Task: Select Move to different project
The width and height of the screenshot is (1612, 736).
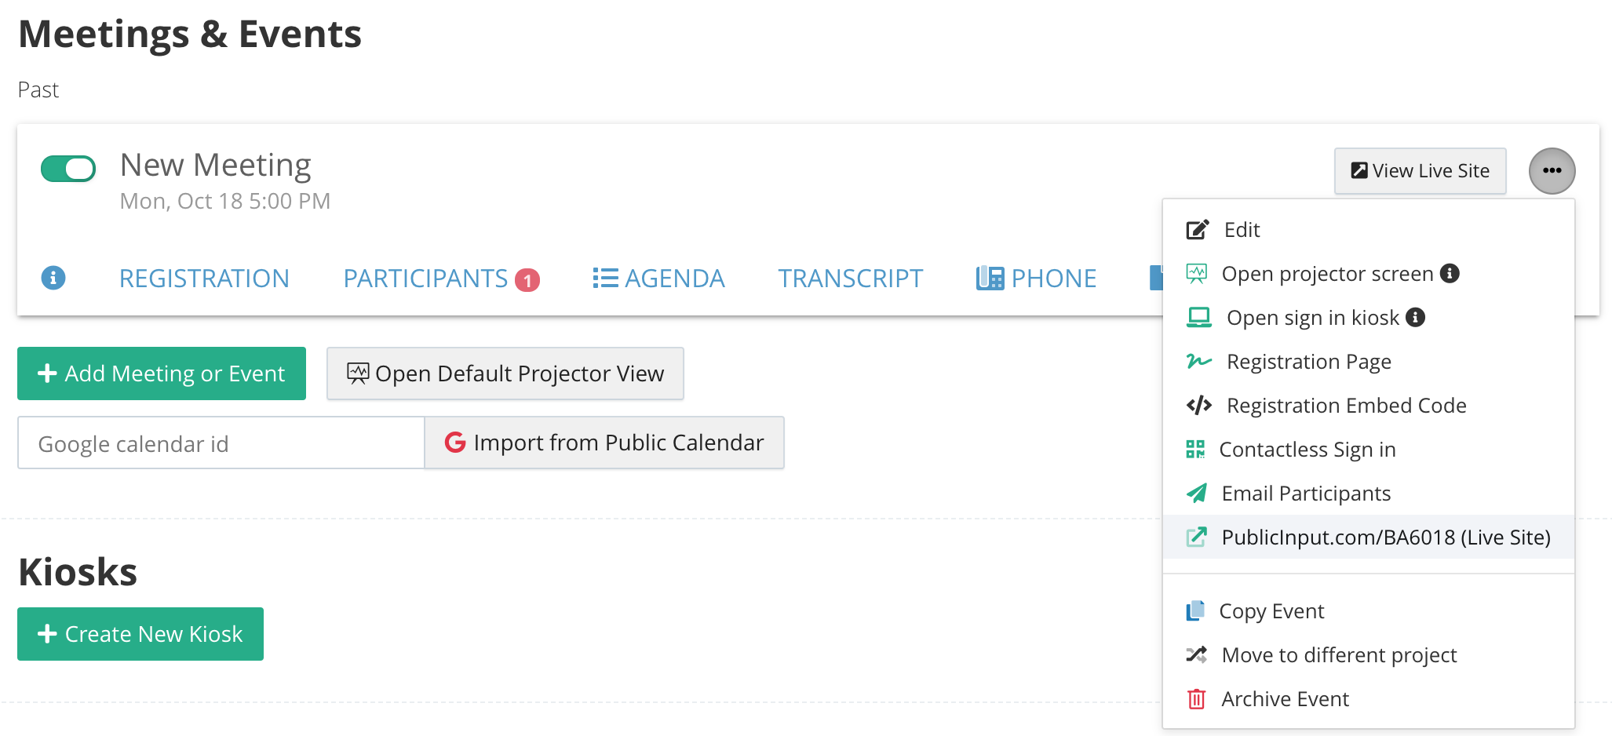Action: click(1338, 655)
